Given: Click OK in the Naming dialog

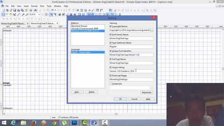Looking at the screenshot, I should click(x=120, y=99).
